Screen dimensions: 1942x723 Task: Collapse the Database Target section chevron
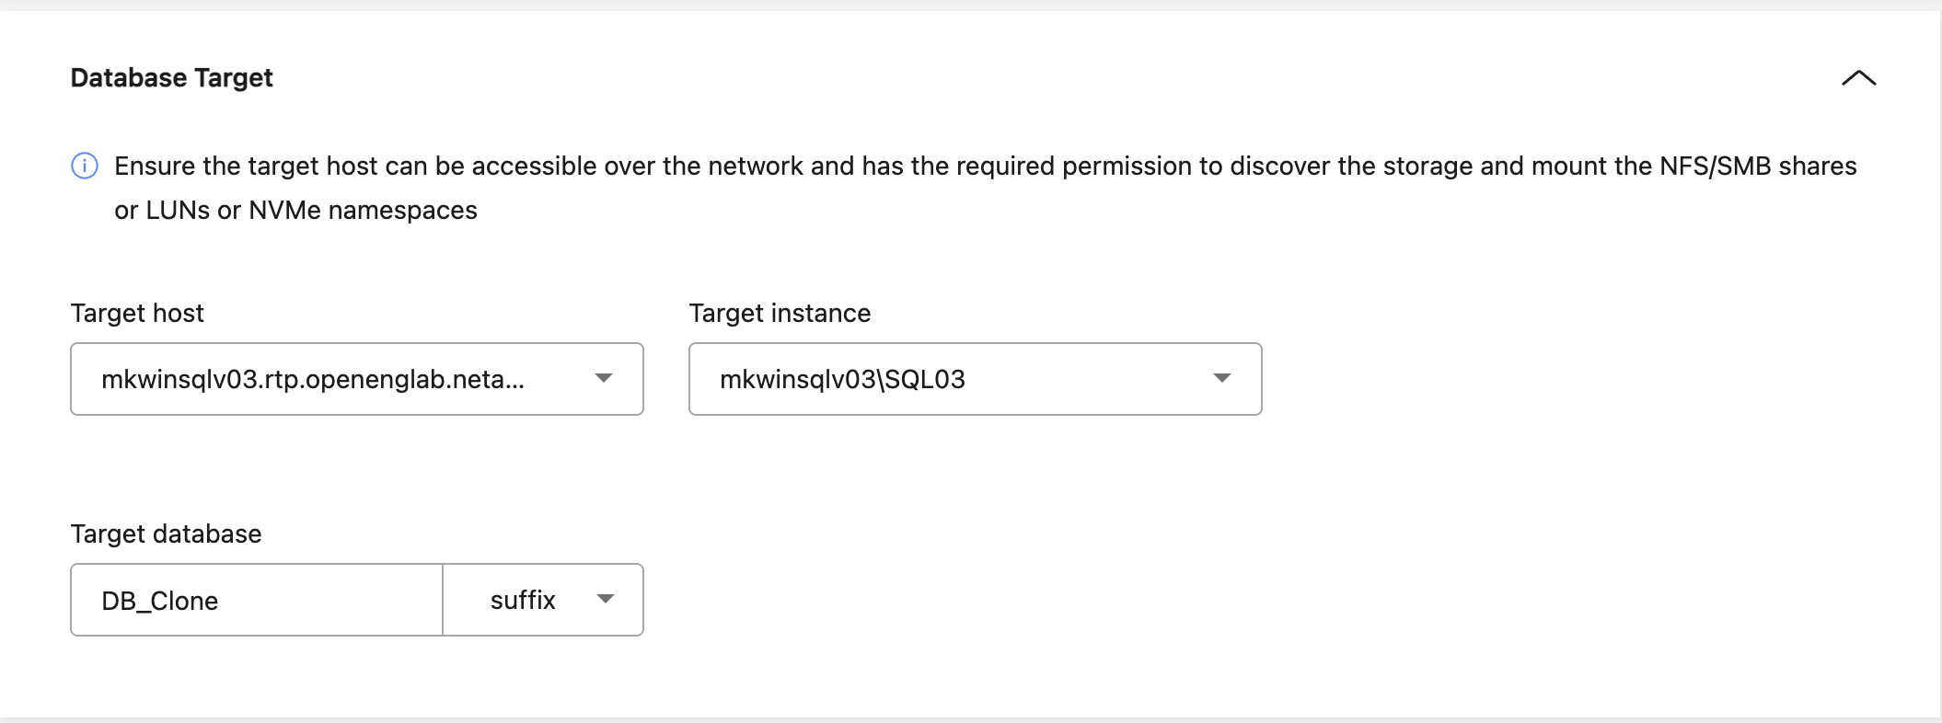(x=1858, y=78)
